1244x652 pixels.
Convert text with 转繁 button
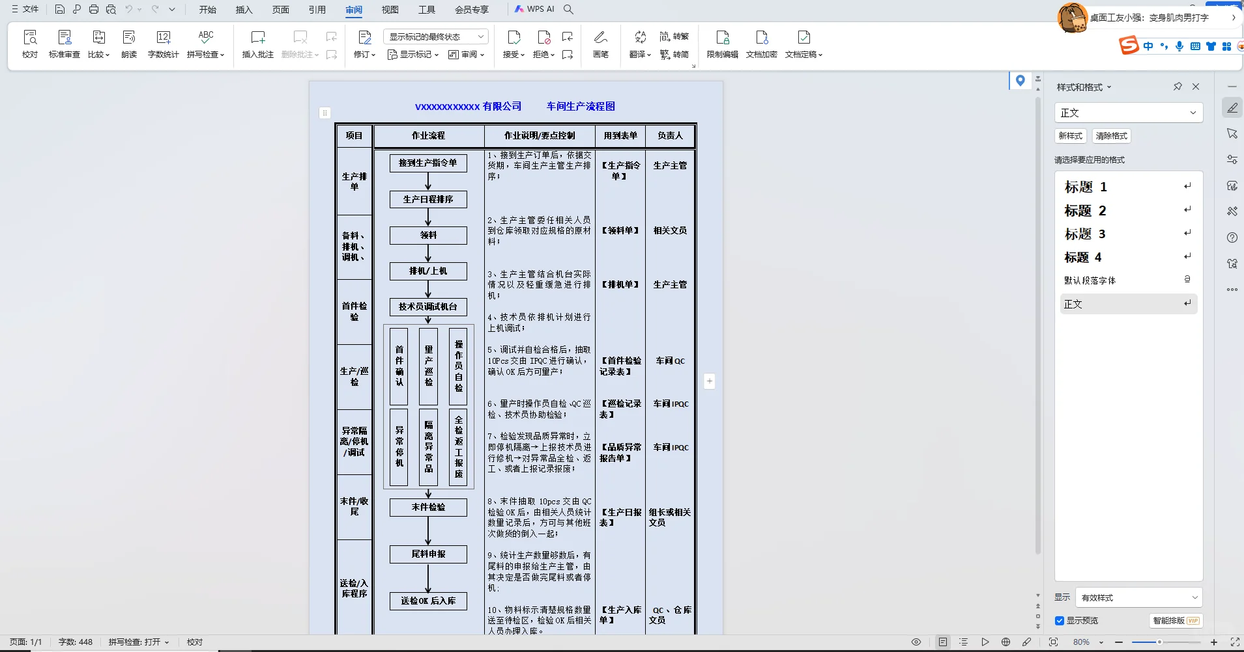pos(674,36)
